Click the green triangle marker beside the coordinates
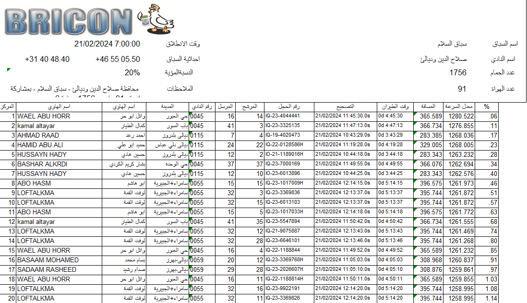The height and width of the screenshot is (303, 527). pyautogui.click(x=9, y=70)
